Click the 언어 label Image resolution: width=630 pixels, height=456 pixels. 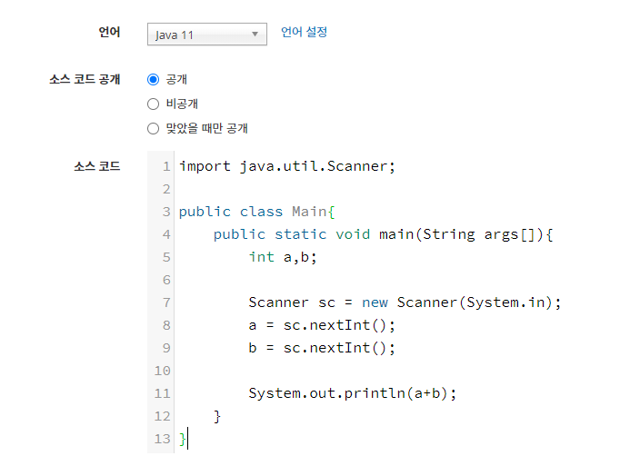coord(109,32)
